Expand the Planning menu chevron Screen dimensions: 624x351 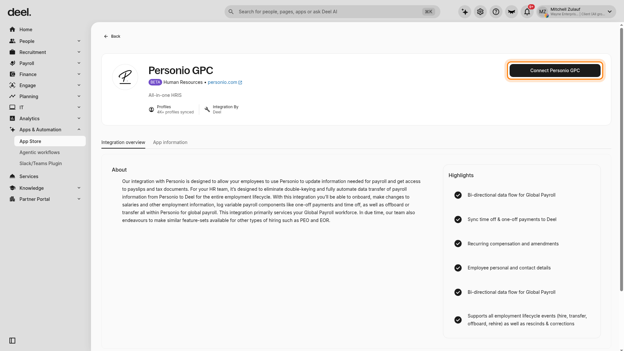click(x=79, y=96)
